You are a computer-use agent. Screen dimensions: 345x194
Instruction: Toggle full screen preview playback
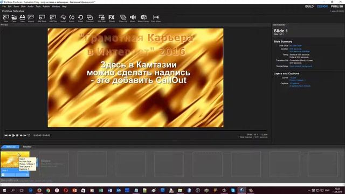(x=29, y=135)
